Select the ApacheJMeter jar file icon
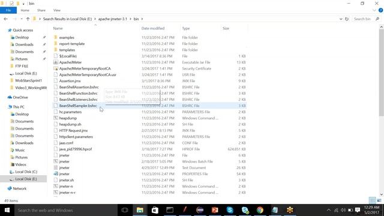Screen dimensions: 384x216 [56, 62]
